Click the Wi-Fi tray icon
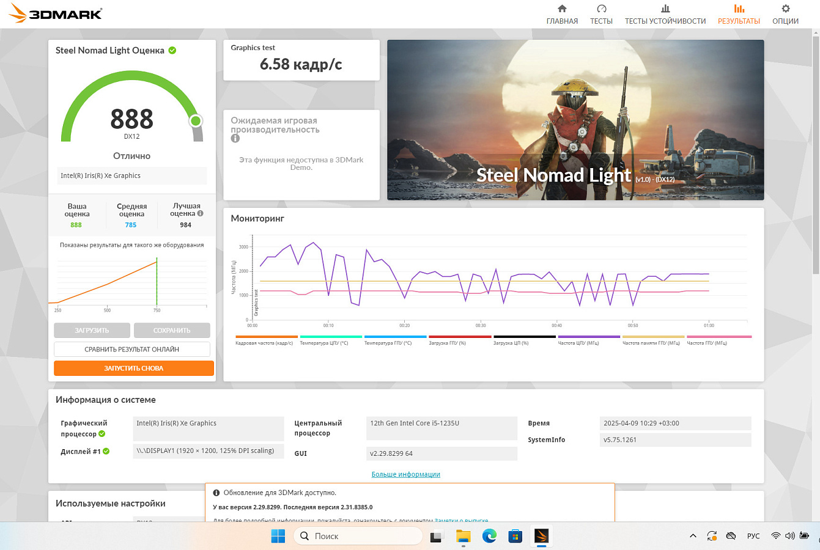Screen dimensions: 820x550 [x=775, y=536]
